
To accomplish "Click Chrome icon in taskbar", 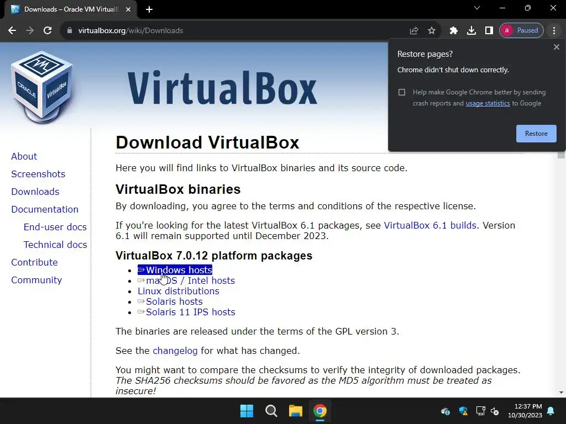I will 320,411.
